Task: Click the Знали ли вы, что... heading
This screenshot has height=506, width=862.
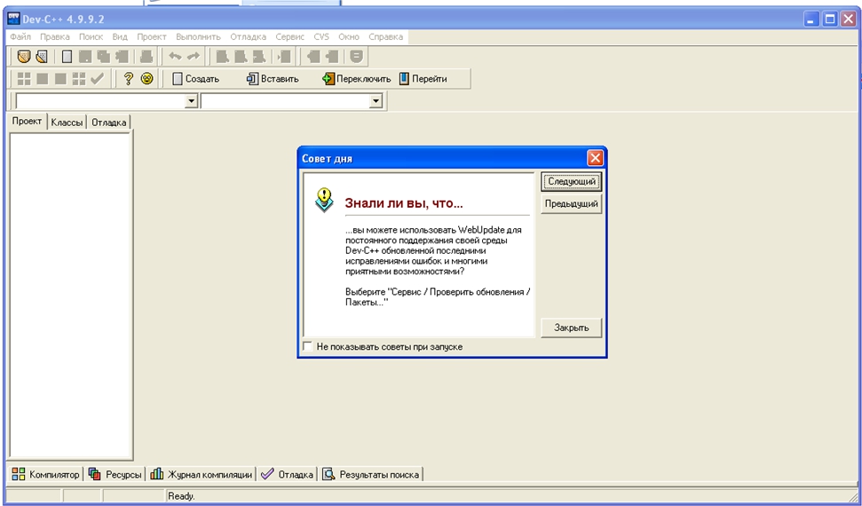Action: [404, 203]
